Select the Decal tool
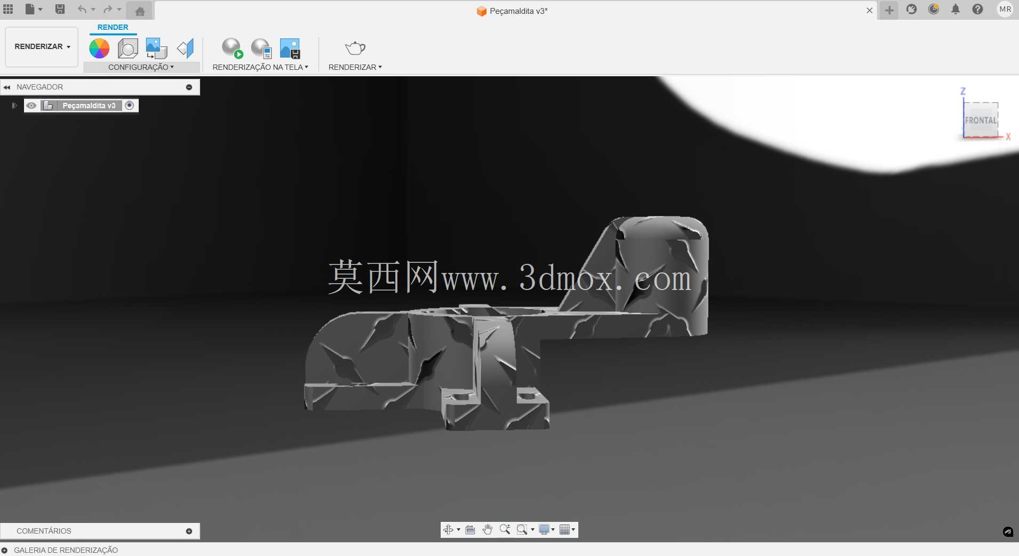 click(156, 49)
